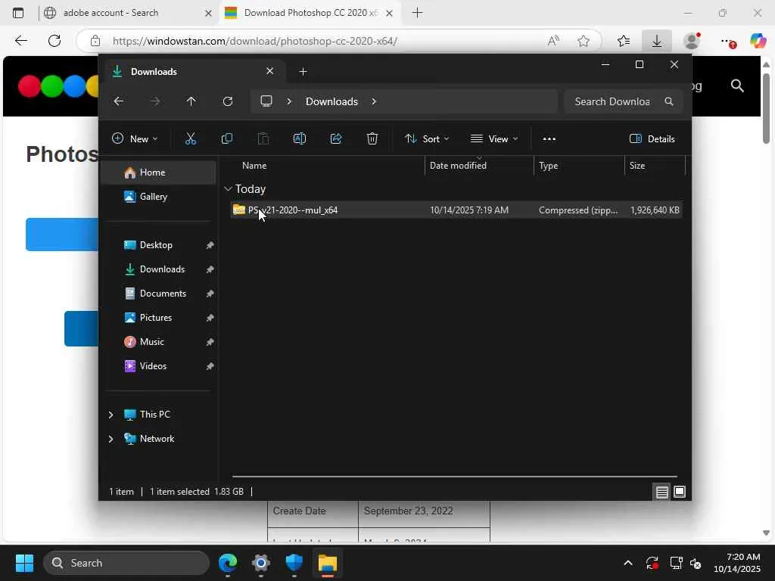Open the Windows Start menu

click(24, 563)
